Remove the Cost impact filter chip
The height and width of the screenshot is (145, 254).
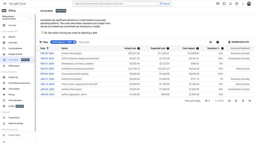tap(74, 42)
